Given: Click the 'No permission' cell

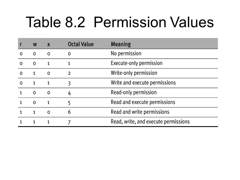Looking at the screenshot, I should tap(126, 53).
